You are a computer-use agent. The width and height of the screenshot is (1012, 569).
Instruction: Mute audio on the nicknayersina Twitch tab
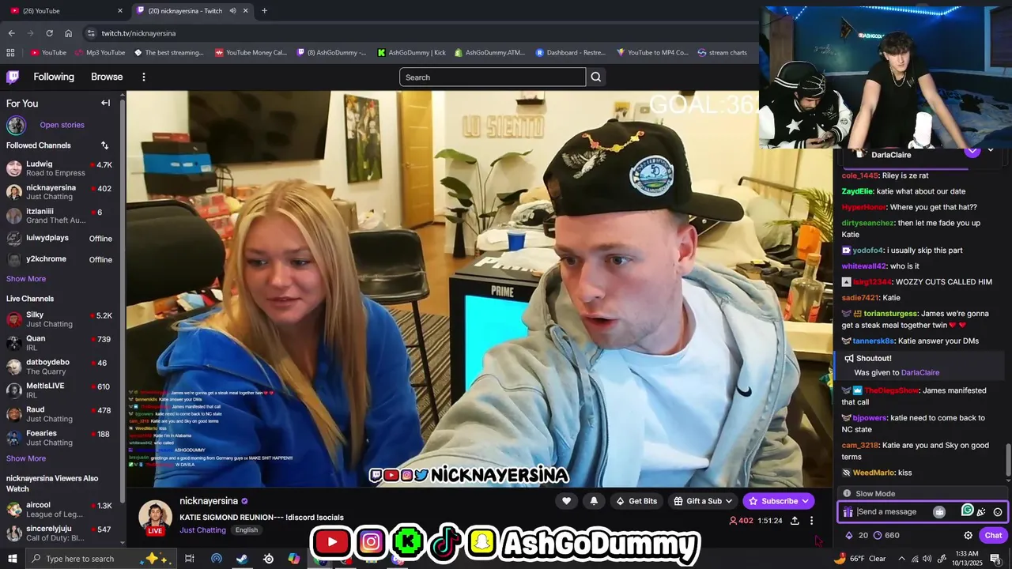[x=232, y=10]
